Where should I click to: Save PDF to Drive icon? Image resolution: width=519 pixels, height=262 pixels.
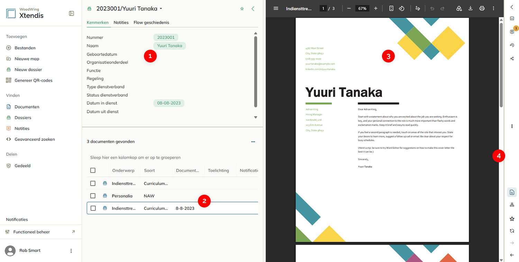[x=459, y=8]
